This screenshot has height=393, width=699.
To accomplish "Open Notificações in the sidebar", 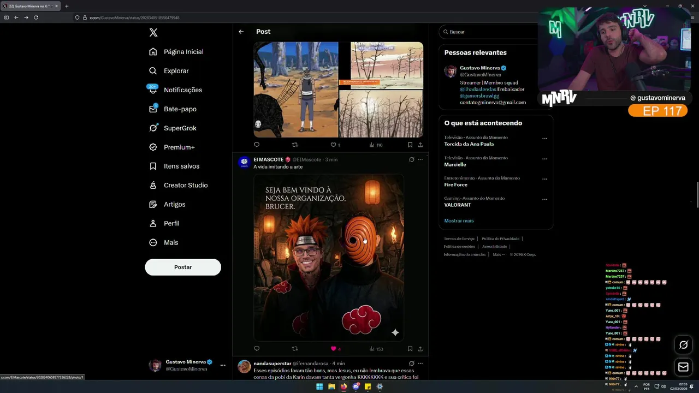I will point(175,90).
